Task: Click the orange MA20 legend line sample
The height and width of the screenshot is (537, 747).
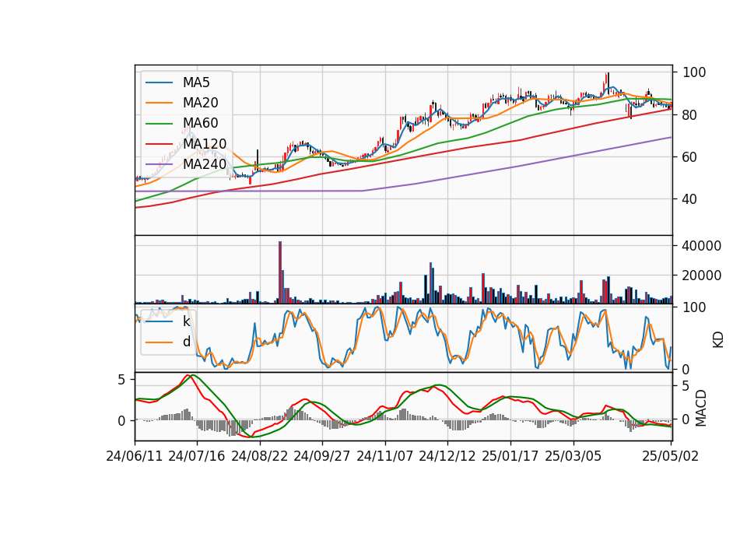Action: pos(159,103)
